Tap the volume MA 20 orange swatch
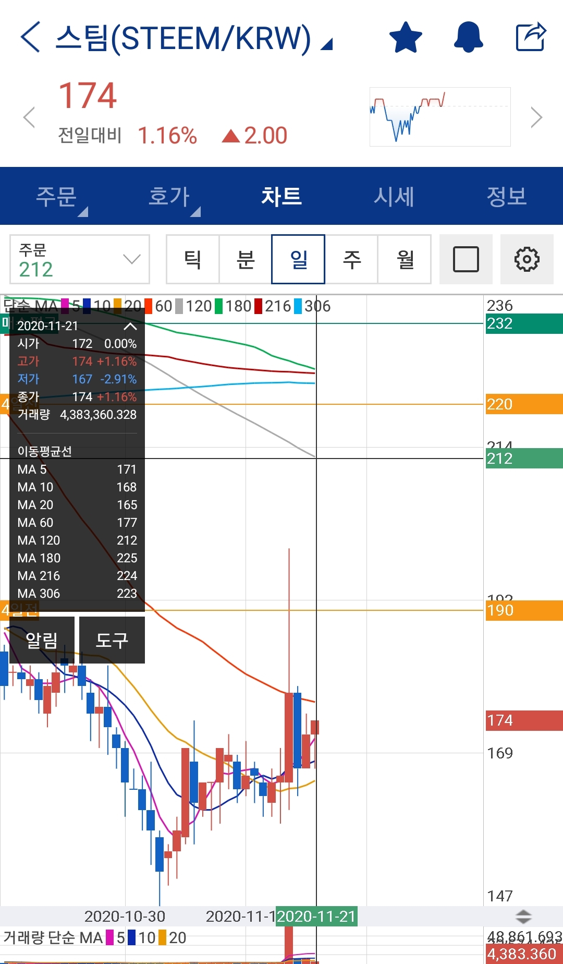This screenshot has width=563, height=964. (x=163, y=937)
